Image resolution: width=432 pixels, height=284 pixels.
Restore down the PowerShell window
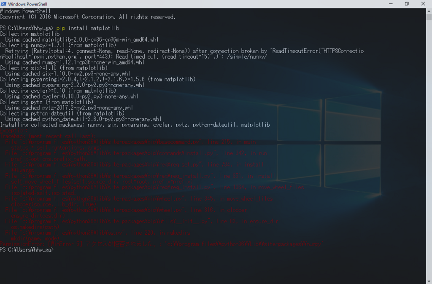pyautogui.click(x=407, y=4)
